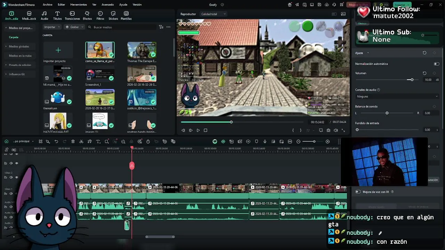Click the marker shield icon in timeline toolbar

[x=257, y=142]
